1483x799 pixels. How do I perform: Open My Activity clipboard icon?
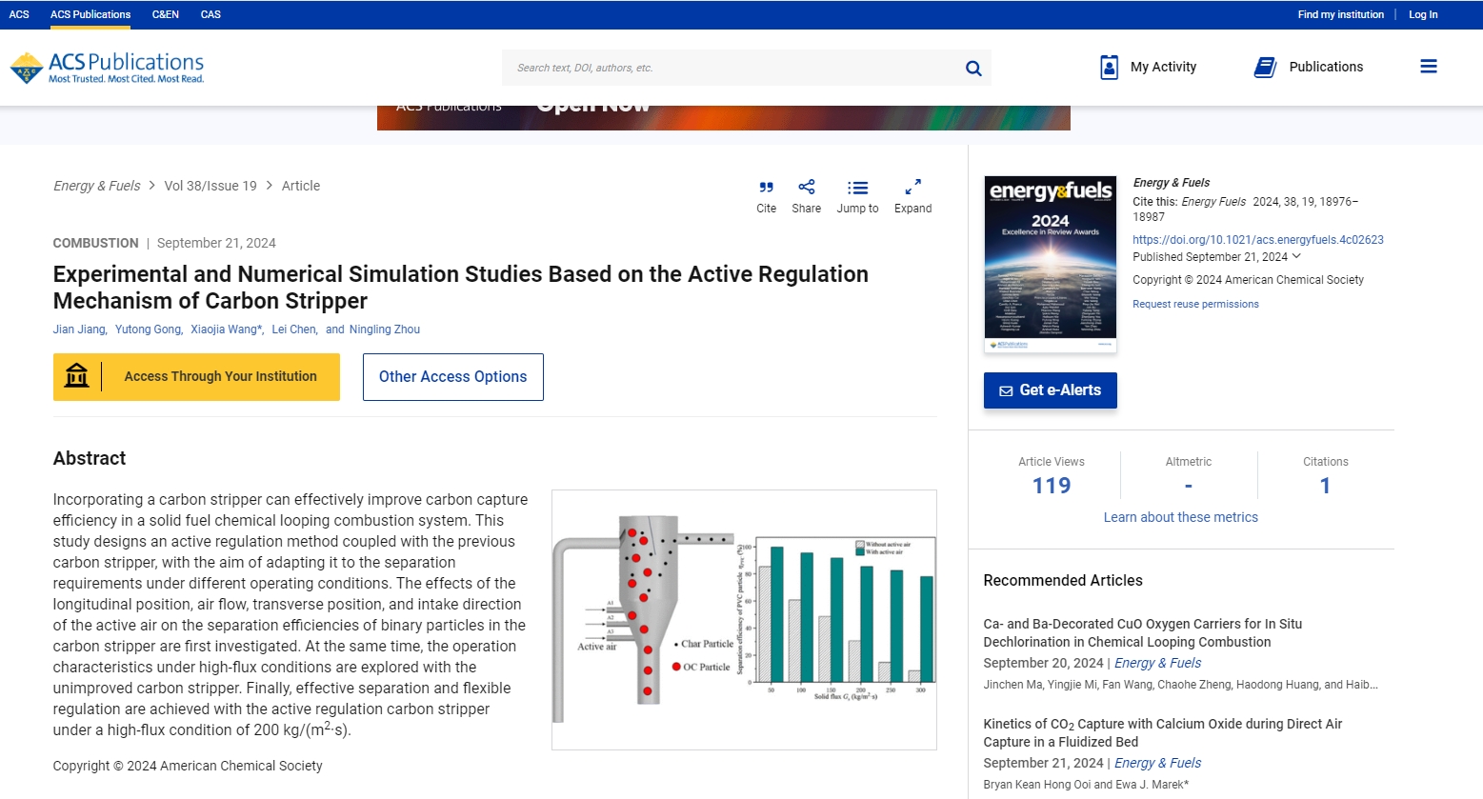(x=1109, y=67)
